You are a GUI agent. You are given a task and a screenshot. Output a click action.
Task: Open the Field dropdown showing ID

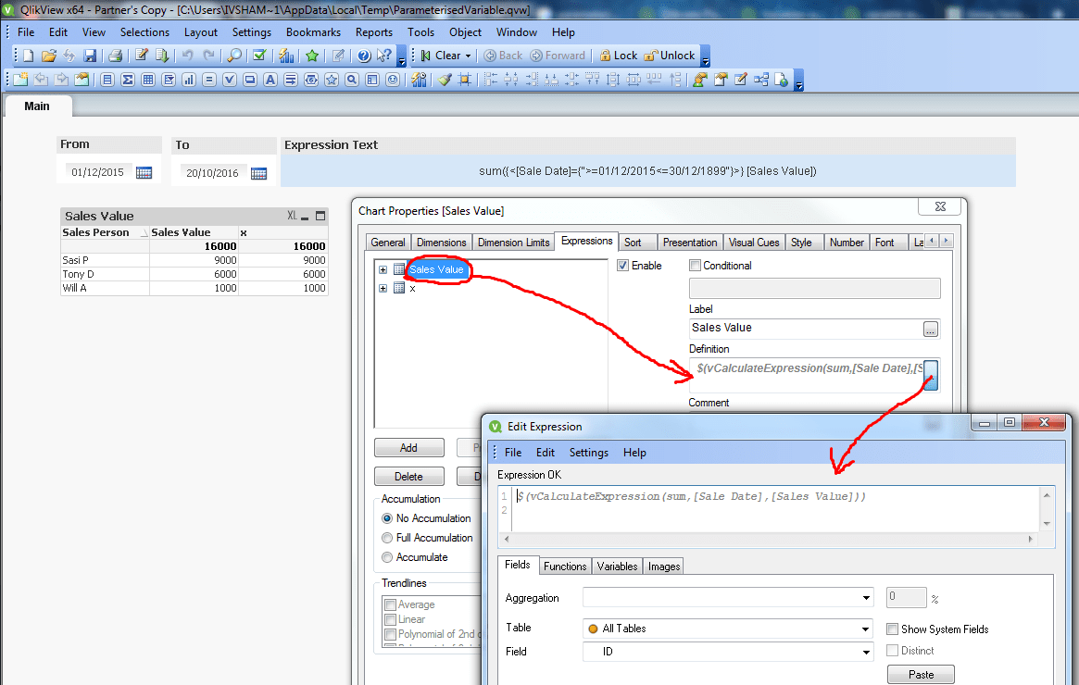(x=866, y=652)
